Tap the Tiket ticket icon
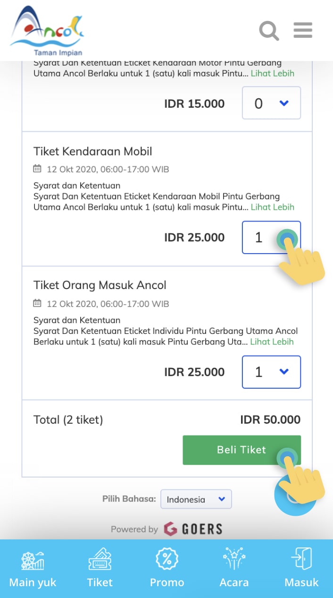Image resolution: width=333 pixels, height=598 pixels. (100, 560)
